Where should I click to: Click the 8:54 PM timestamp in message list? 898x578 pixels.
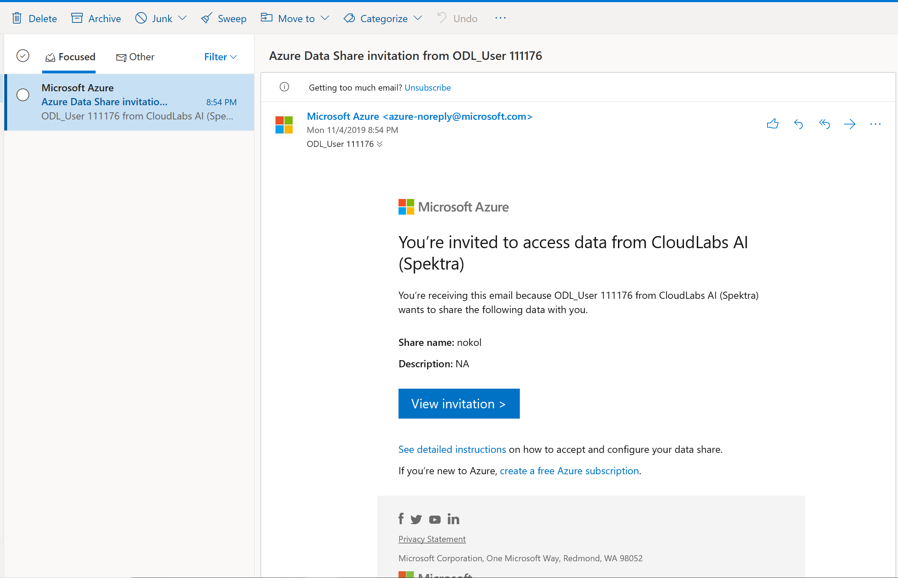(x=222, y=102)
